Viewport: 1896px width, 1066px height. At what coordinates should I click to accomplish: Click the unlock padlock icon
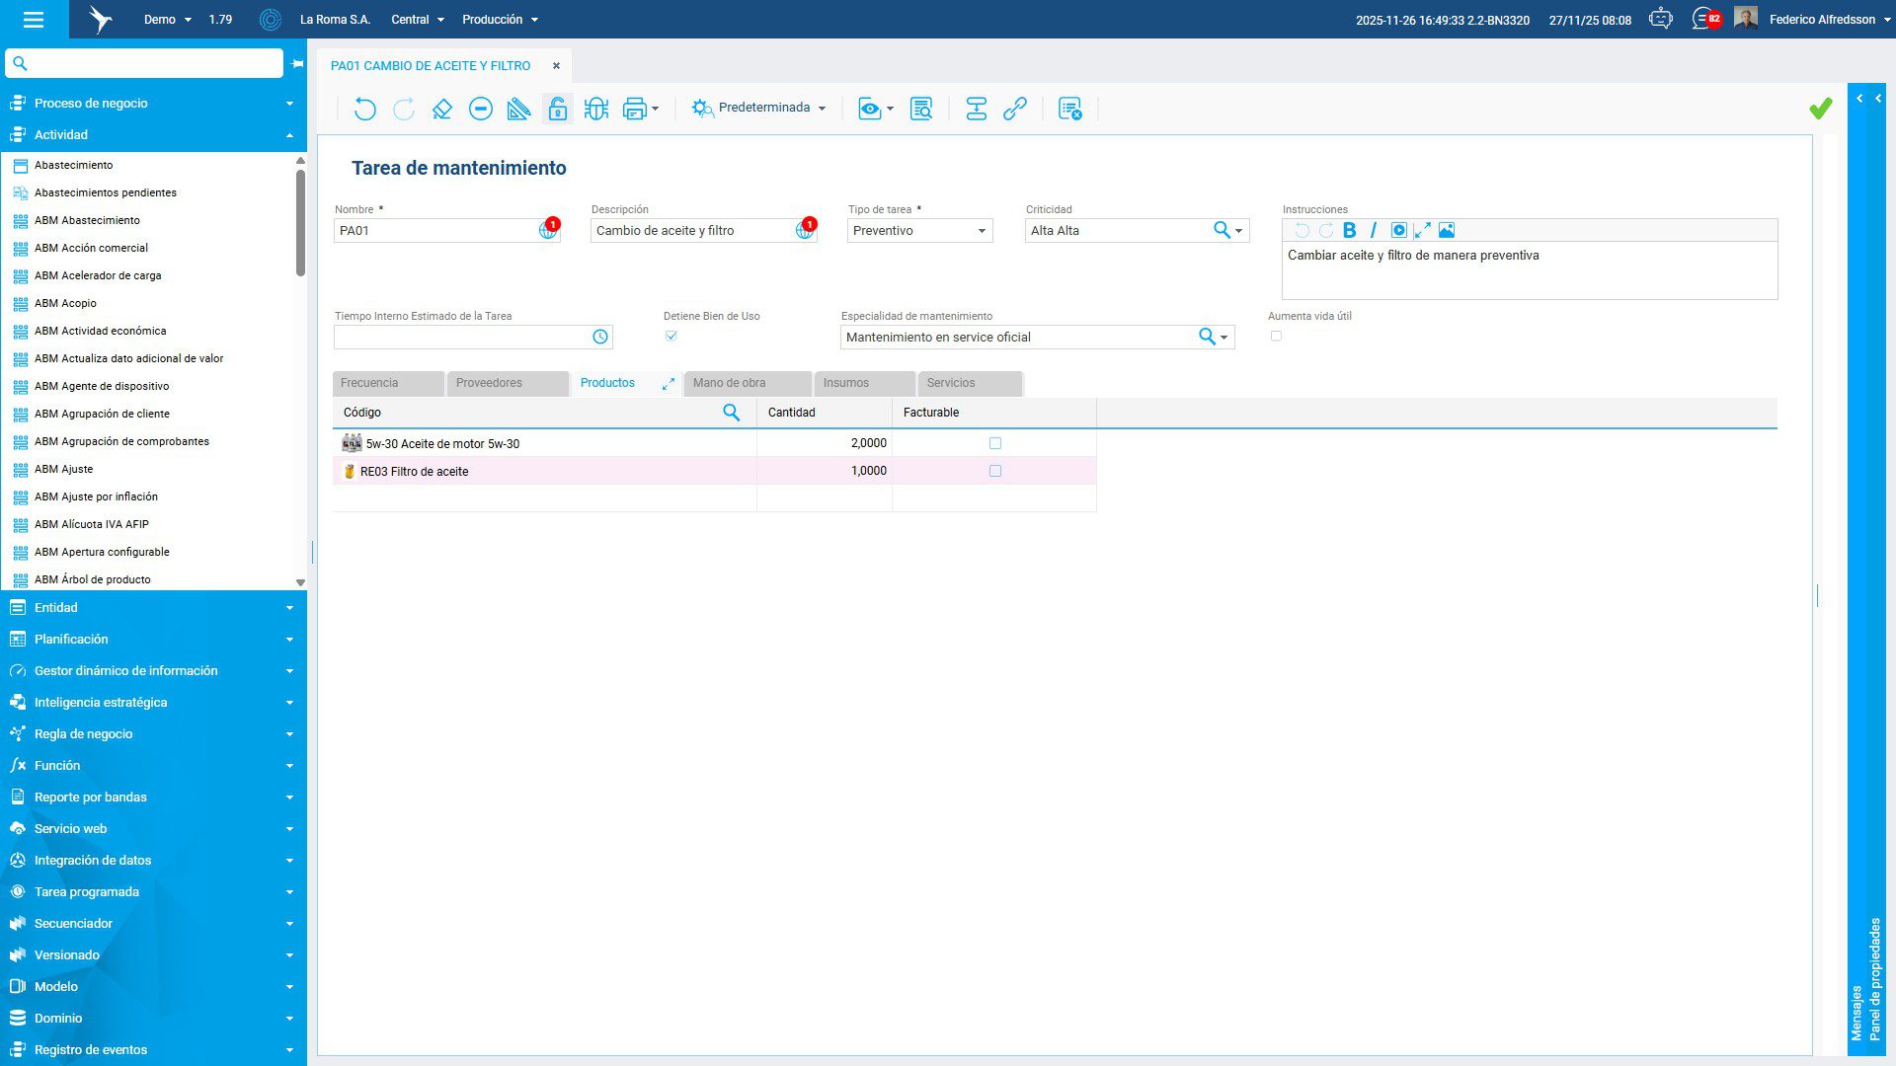(x=558, y=109)
